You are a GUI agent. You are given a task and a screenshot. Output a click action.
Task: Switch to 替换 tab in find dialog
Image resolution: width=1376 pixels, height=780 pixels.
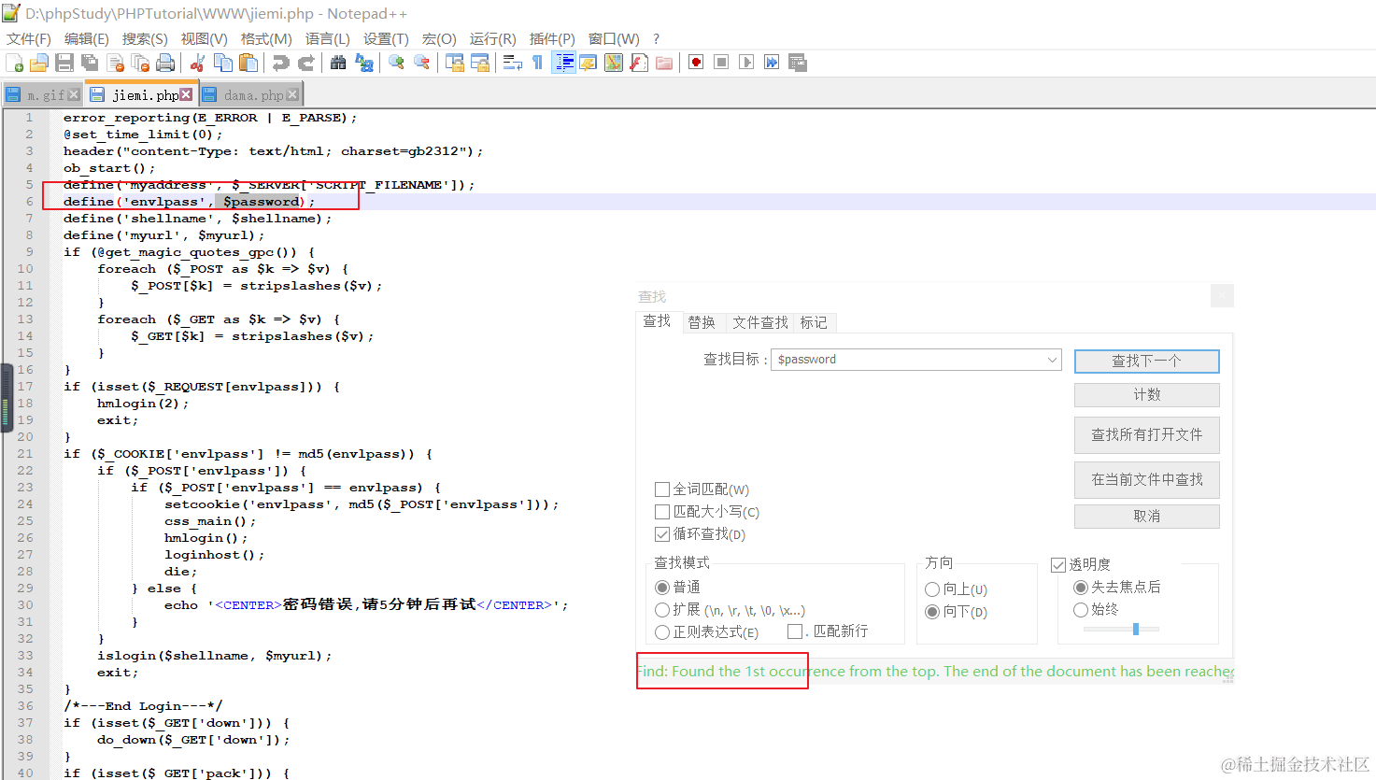702,322
